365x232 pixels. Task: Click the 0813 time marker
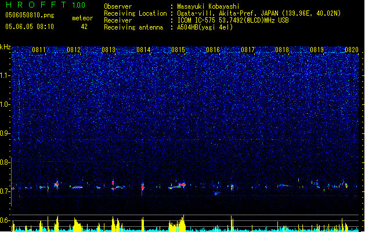[109, 50]
